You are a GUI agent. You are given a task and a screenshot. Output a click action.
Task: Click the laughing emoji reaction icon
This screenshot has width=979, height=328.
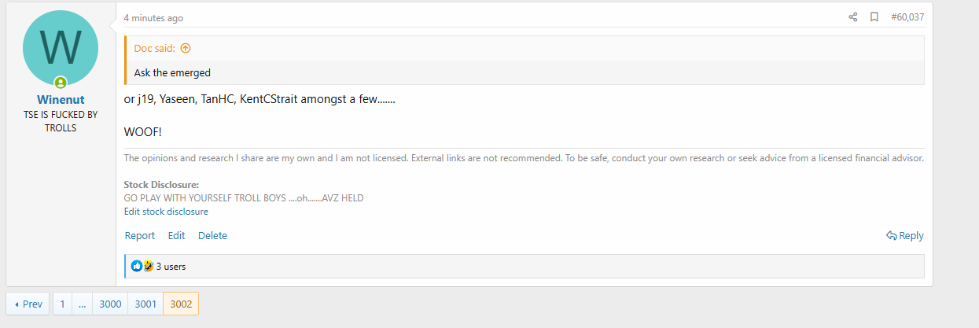(148, 267)
